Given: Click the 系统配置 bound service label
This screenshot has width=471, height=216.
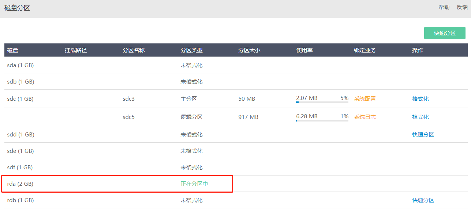Looking at the screenshot, I should [x=365, y=99].
